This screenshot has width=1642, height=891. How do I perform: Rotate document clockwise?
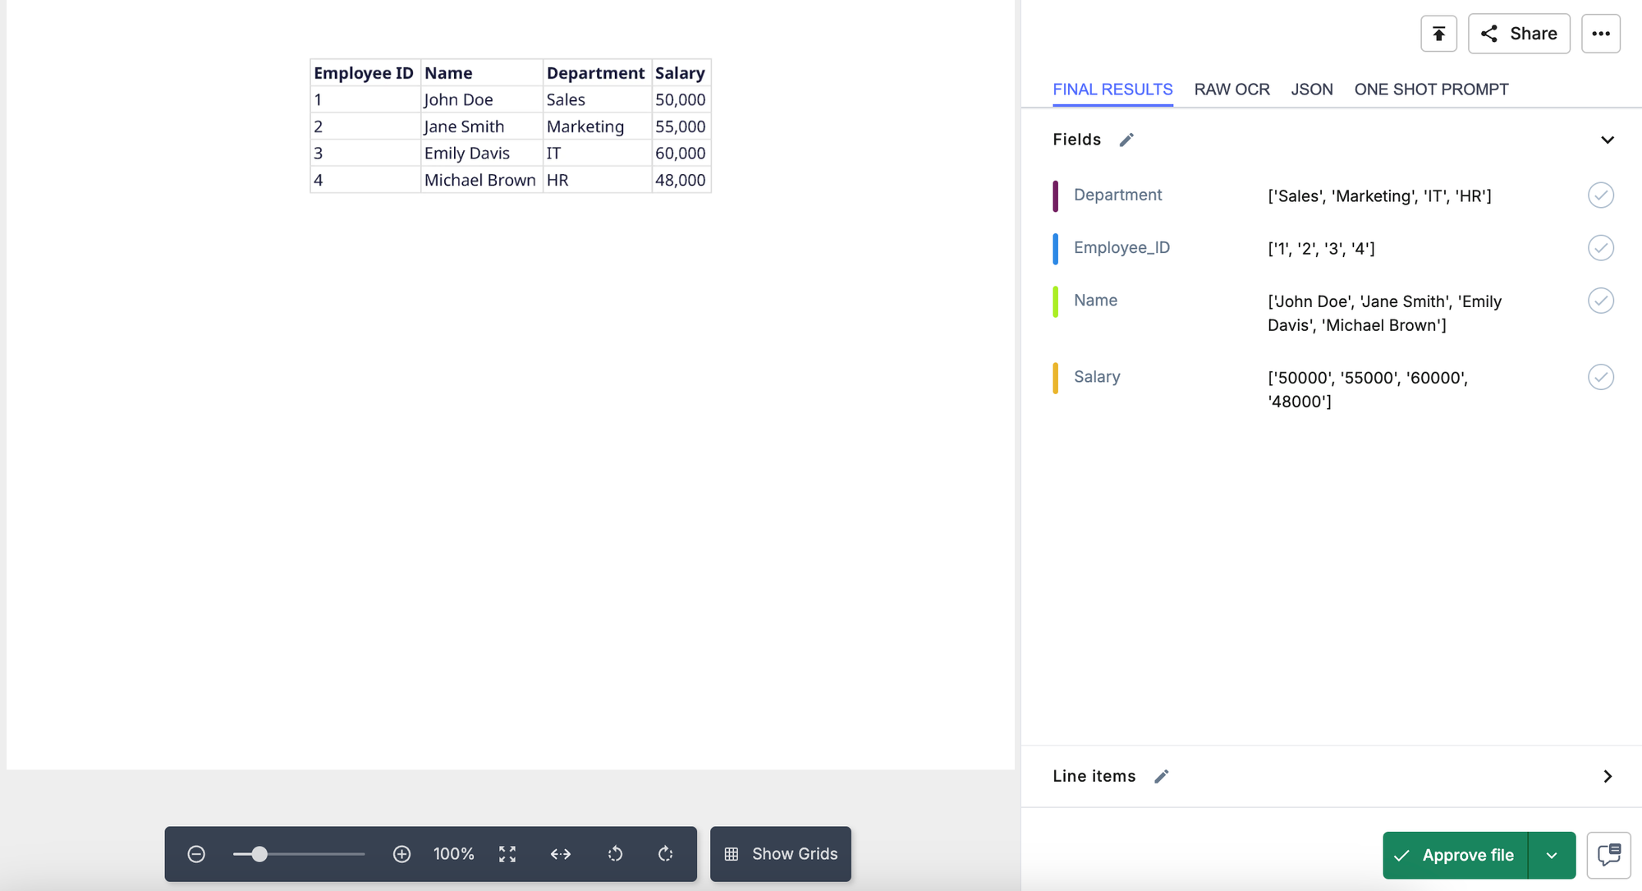coord(666,854)
